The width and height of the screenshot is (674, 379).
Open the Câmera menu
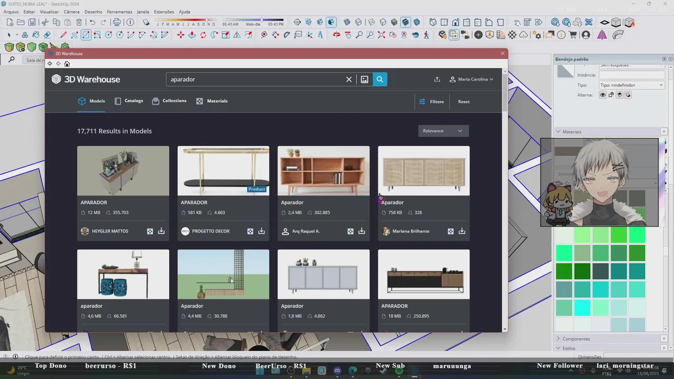[72, 12]
